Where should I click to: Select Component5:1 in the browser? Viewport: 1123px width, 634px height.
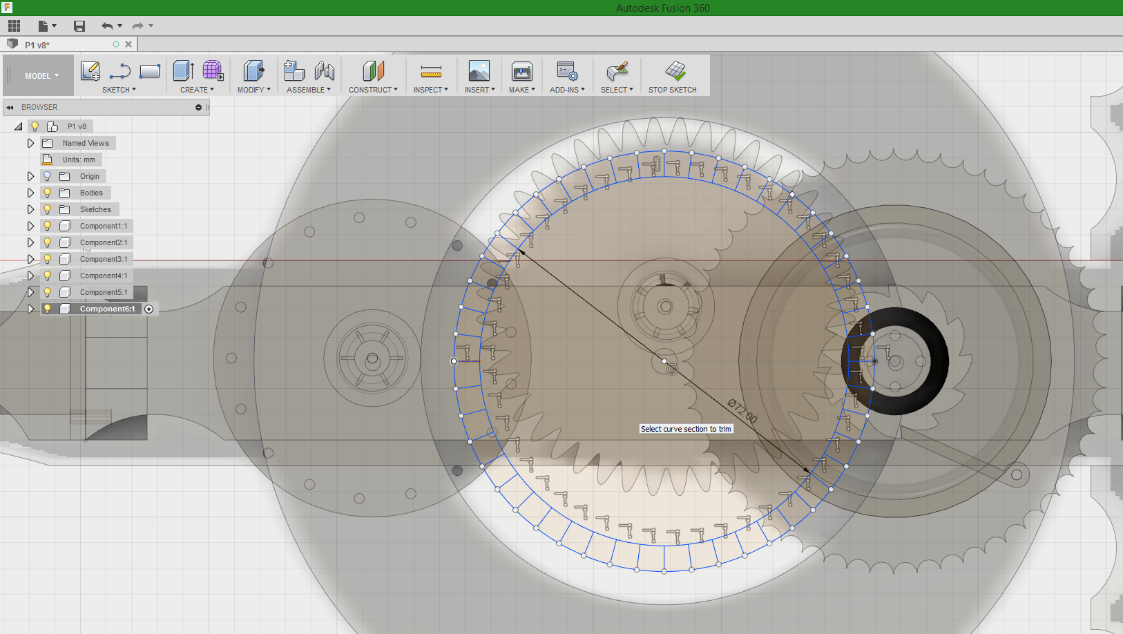[x=104, y=292]
